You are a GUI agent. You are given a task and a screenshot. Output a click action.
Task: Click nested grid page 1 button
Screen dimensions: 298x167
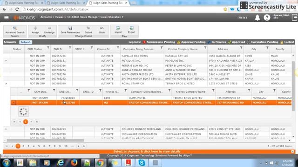(26, 122)
